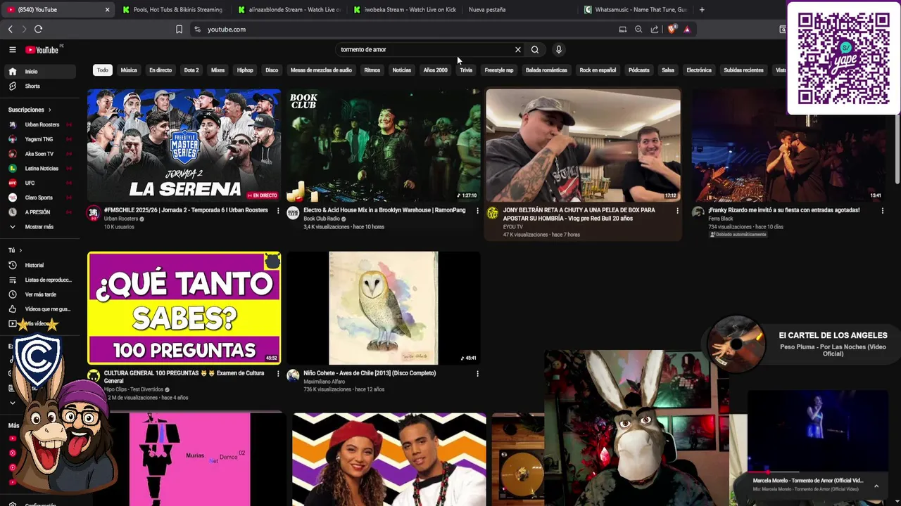Select the Hiphop filter chip
Screen dimensions: 901x506
(245, 70)
